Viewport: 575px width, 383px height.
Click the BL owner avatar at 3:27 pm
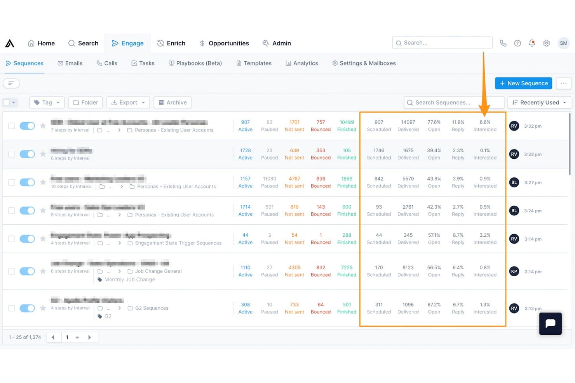(x=514, y=182)
